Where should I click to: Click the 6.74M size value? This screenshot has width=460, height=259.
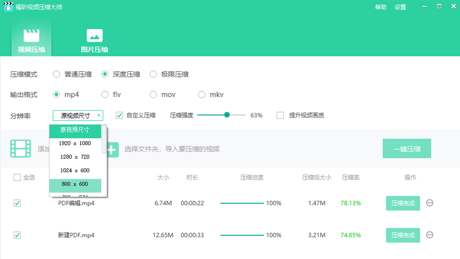163,203
